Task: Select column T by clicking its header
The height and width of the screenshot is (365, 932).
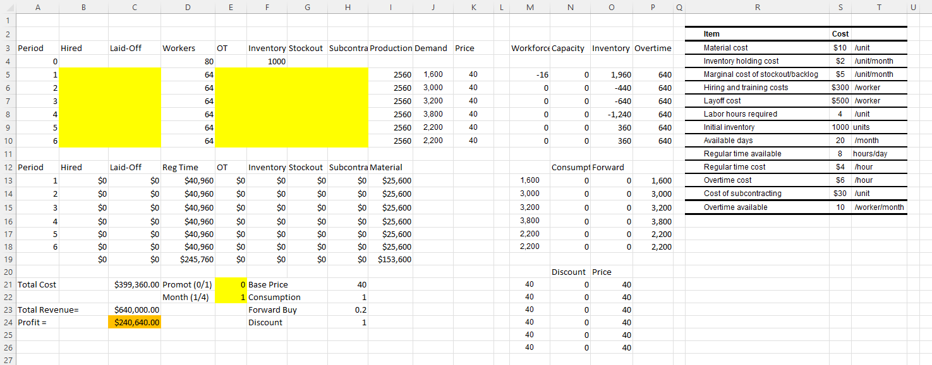Action: [879, 6]
